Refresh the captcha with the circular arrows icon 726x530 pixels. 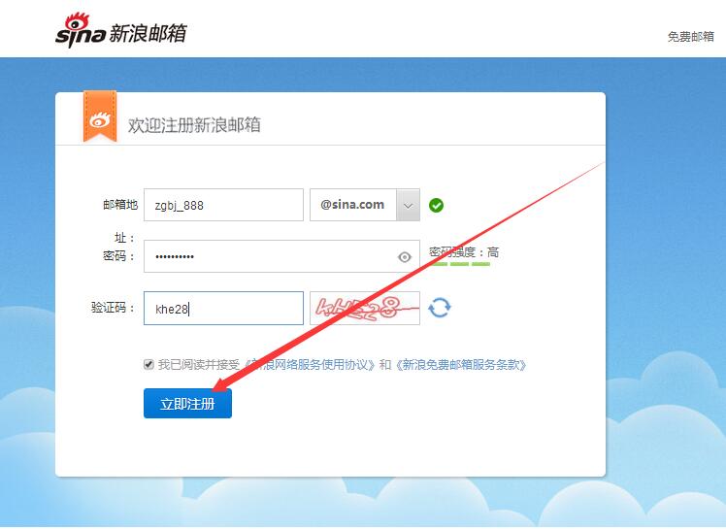(440, 308)
